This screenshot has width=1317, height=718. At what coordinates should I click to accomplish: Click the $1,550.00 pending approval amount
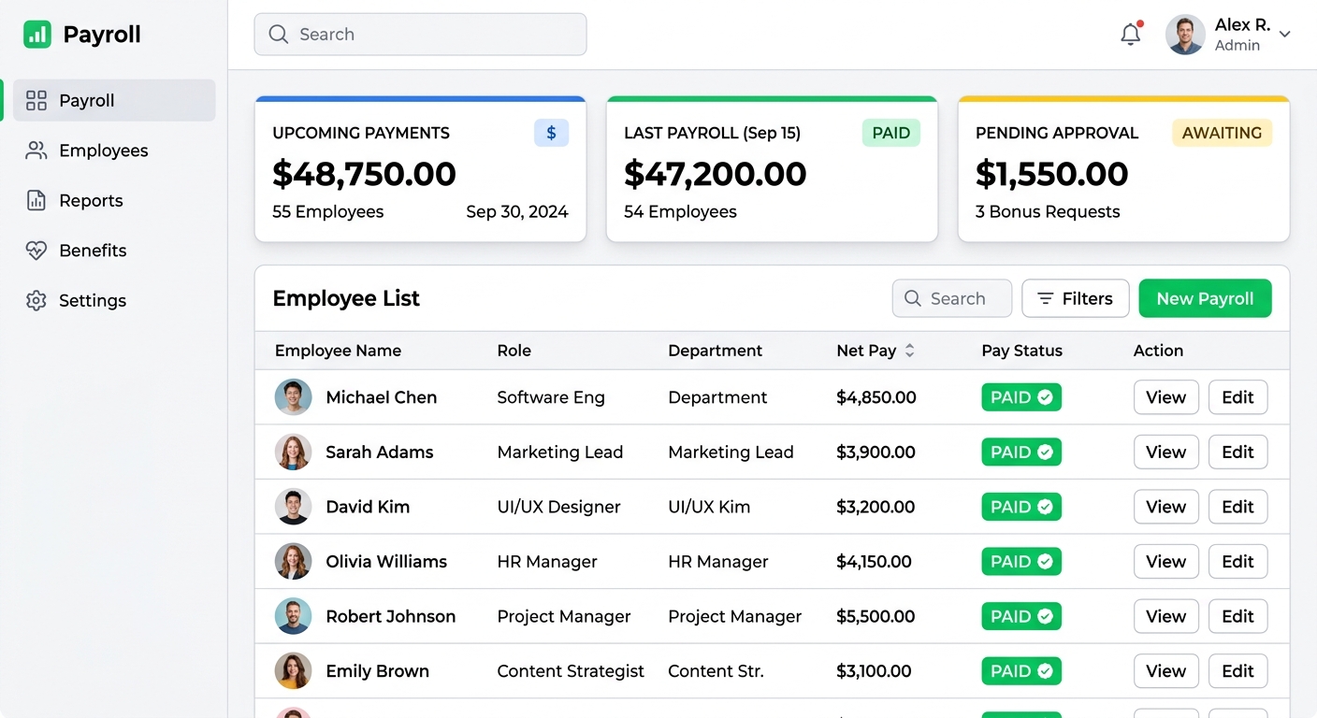[x=1051, y=174]
